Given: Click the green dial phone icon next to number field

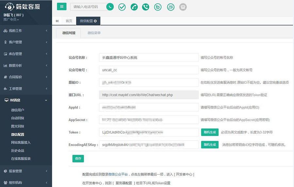Looking at the screenshot, I should pyautogui.click(x=110, y=7).
